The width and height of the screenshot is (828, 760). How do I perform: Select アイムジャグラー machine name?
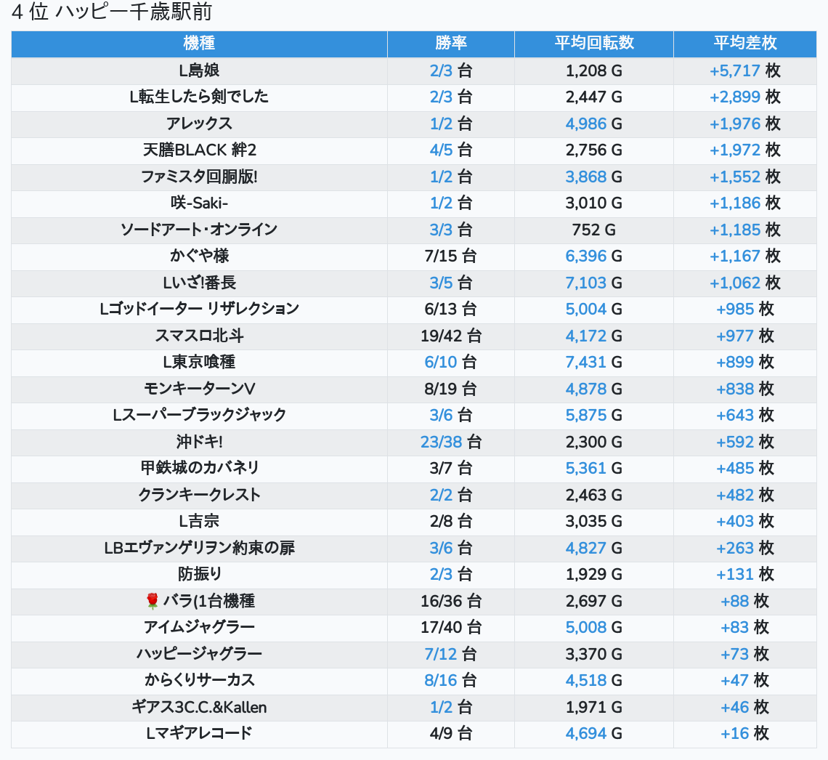(x=199, y=628)
